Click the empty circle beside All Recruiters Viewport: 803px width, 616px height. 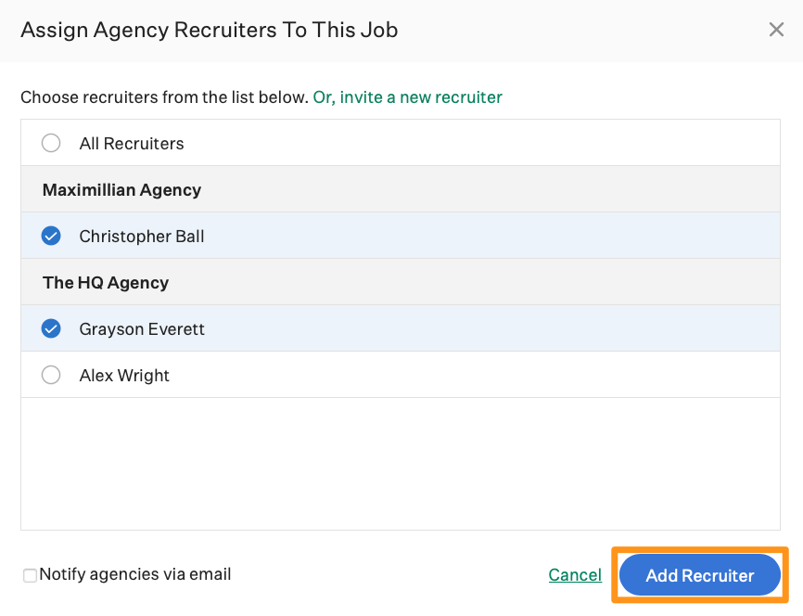tap(51, 143)
